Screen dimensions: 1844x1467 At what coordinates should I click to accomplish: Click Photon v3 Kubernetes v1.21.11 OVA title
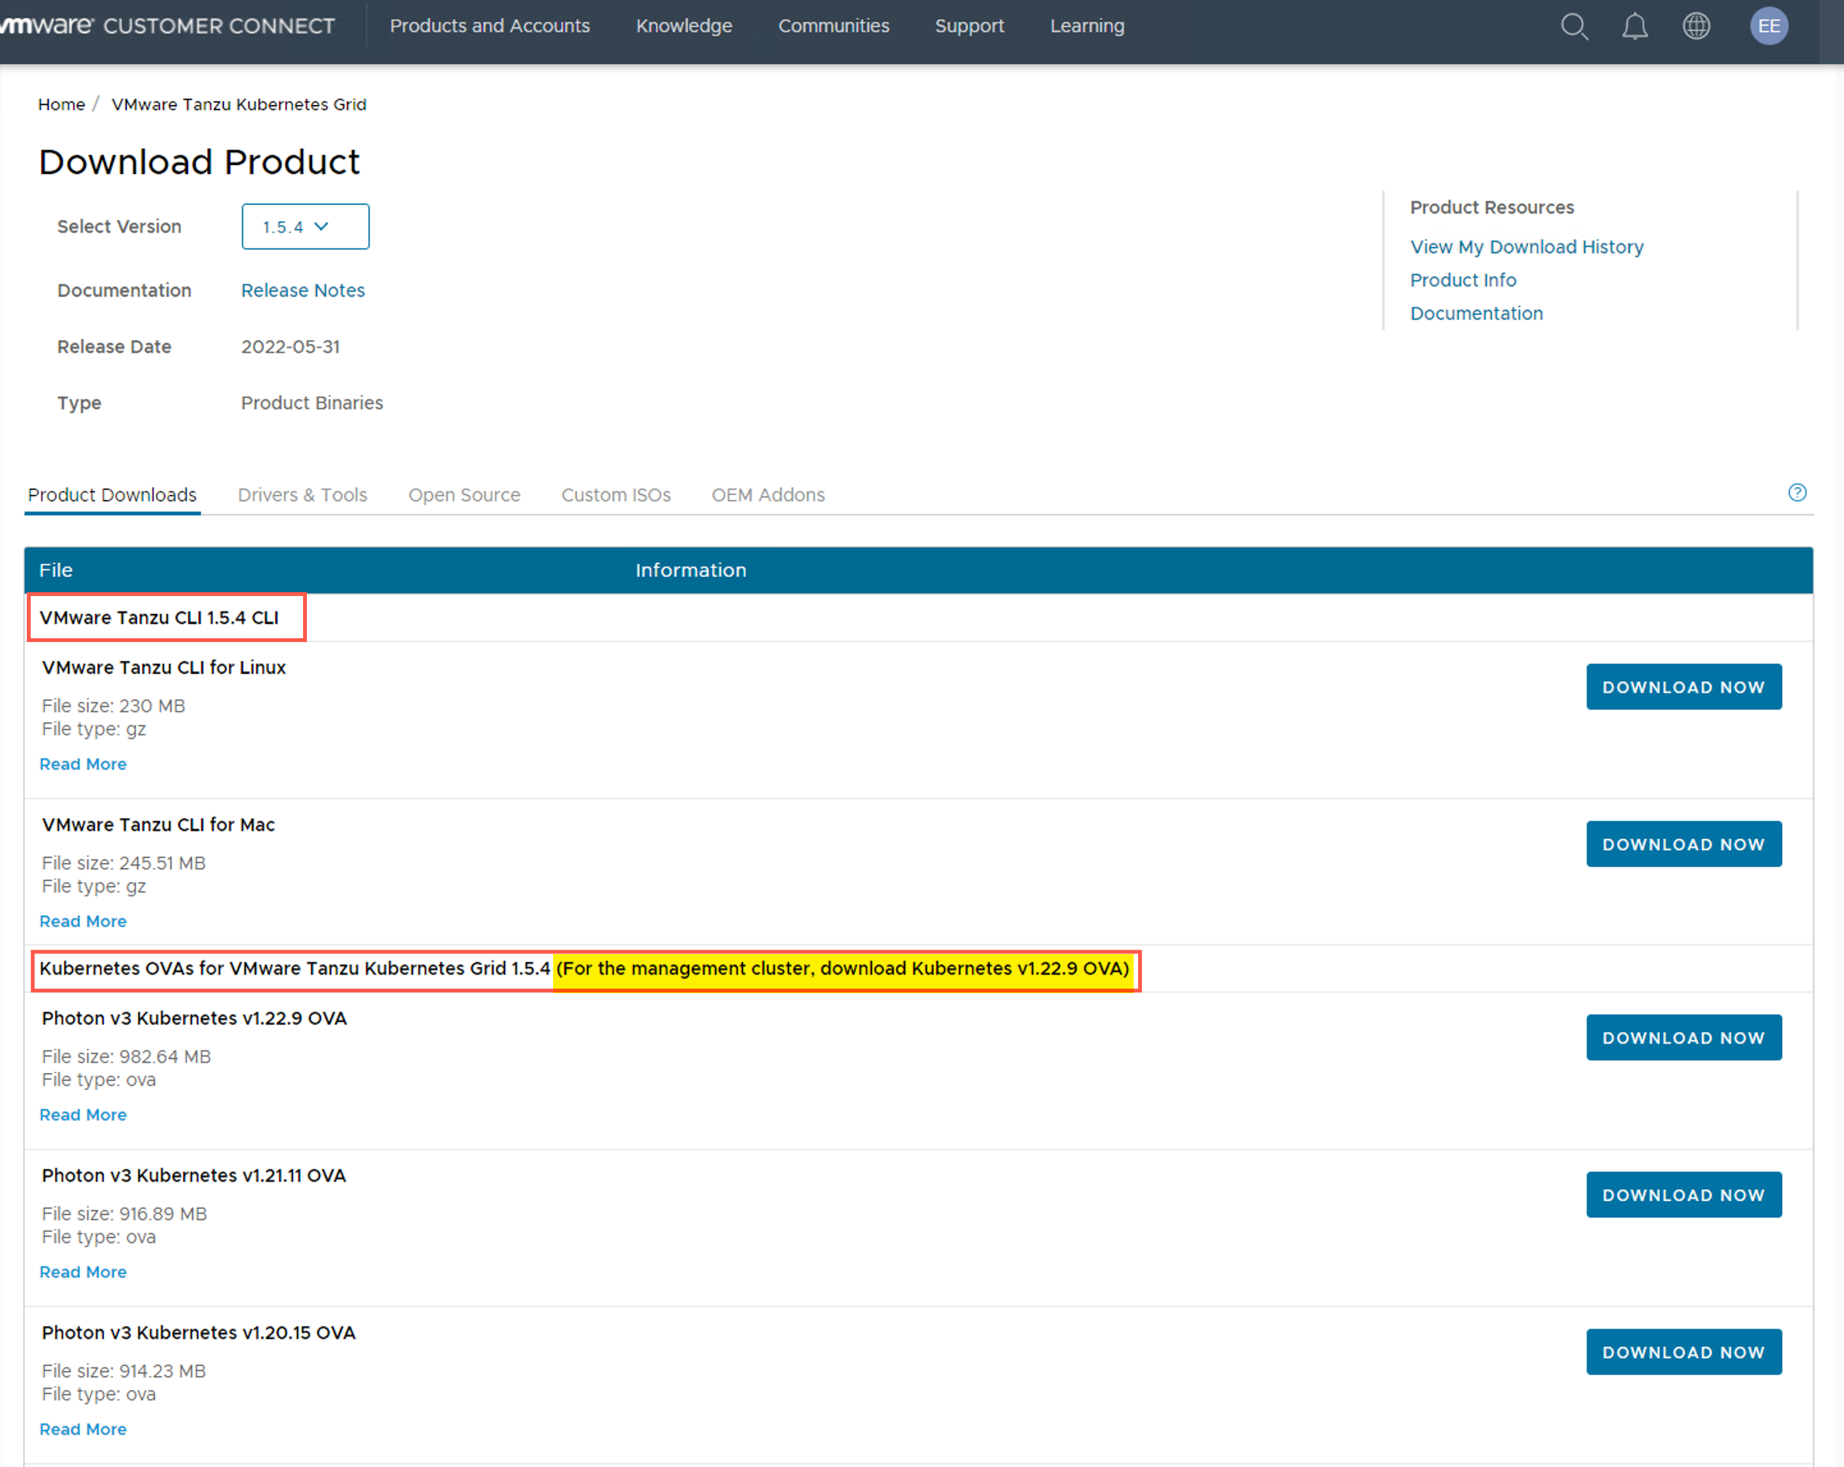193,1175
